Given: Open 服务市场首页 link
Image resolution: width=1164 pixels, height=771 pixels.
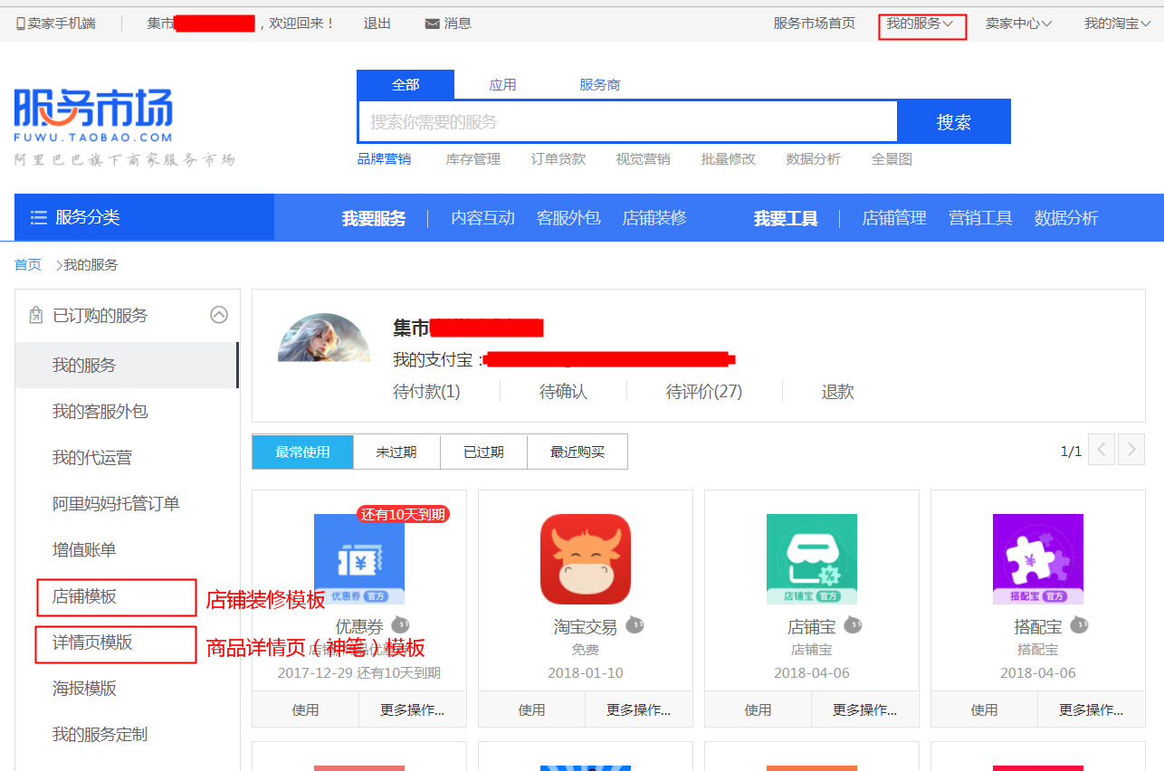Looking at the screenshot, I should click(815, 24).
